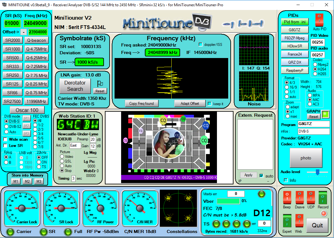
Task: Click the Oscar 100 button
Action: (27, 110)
